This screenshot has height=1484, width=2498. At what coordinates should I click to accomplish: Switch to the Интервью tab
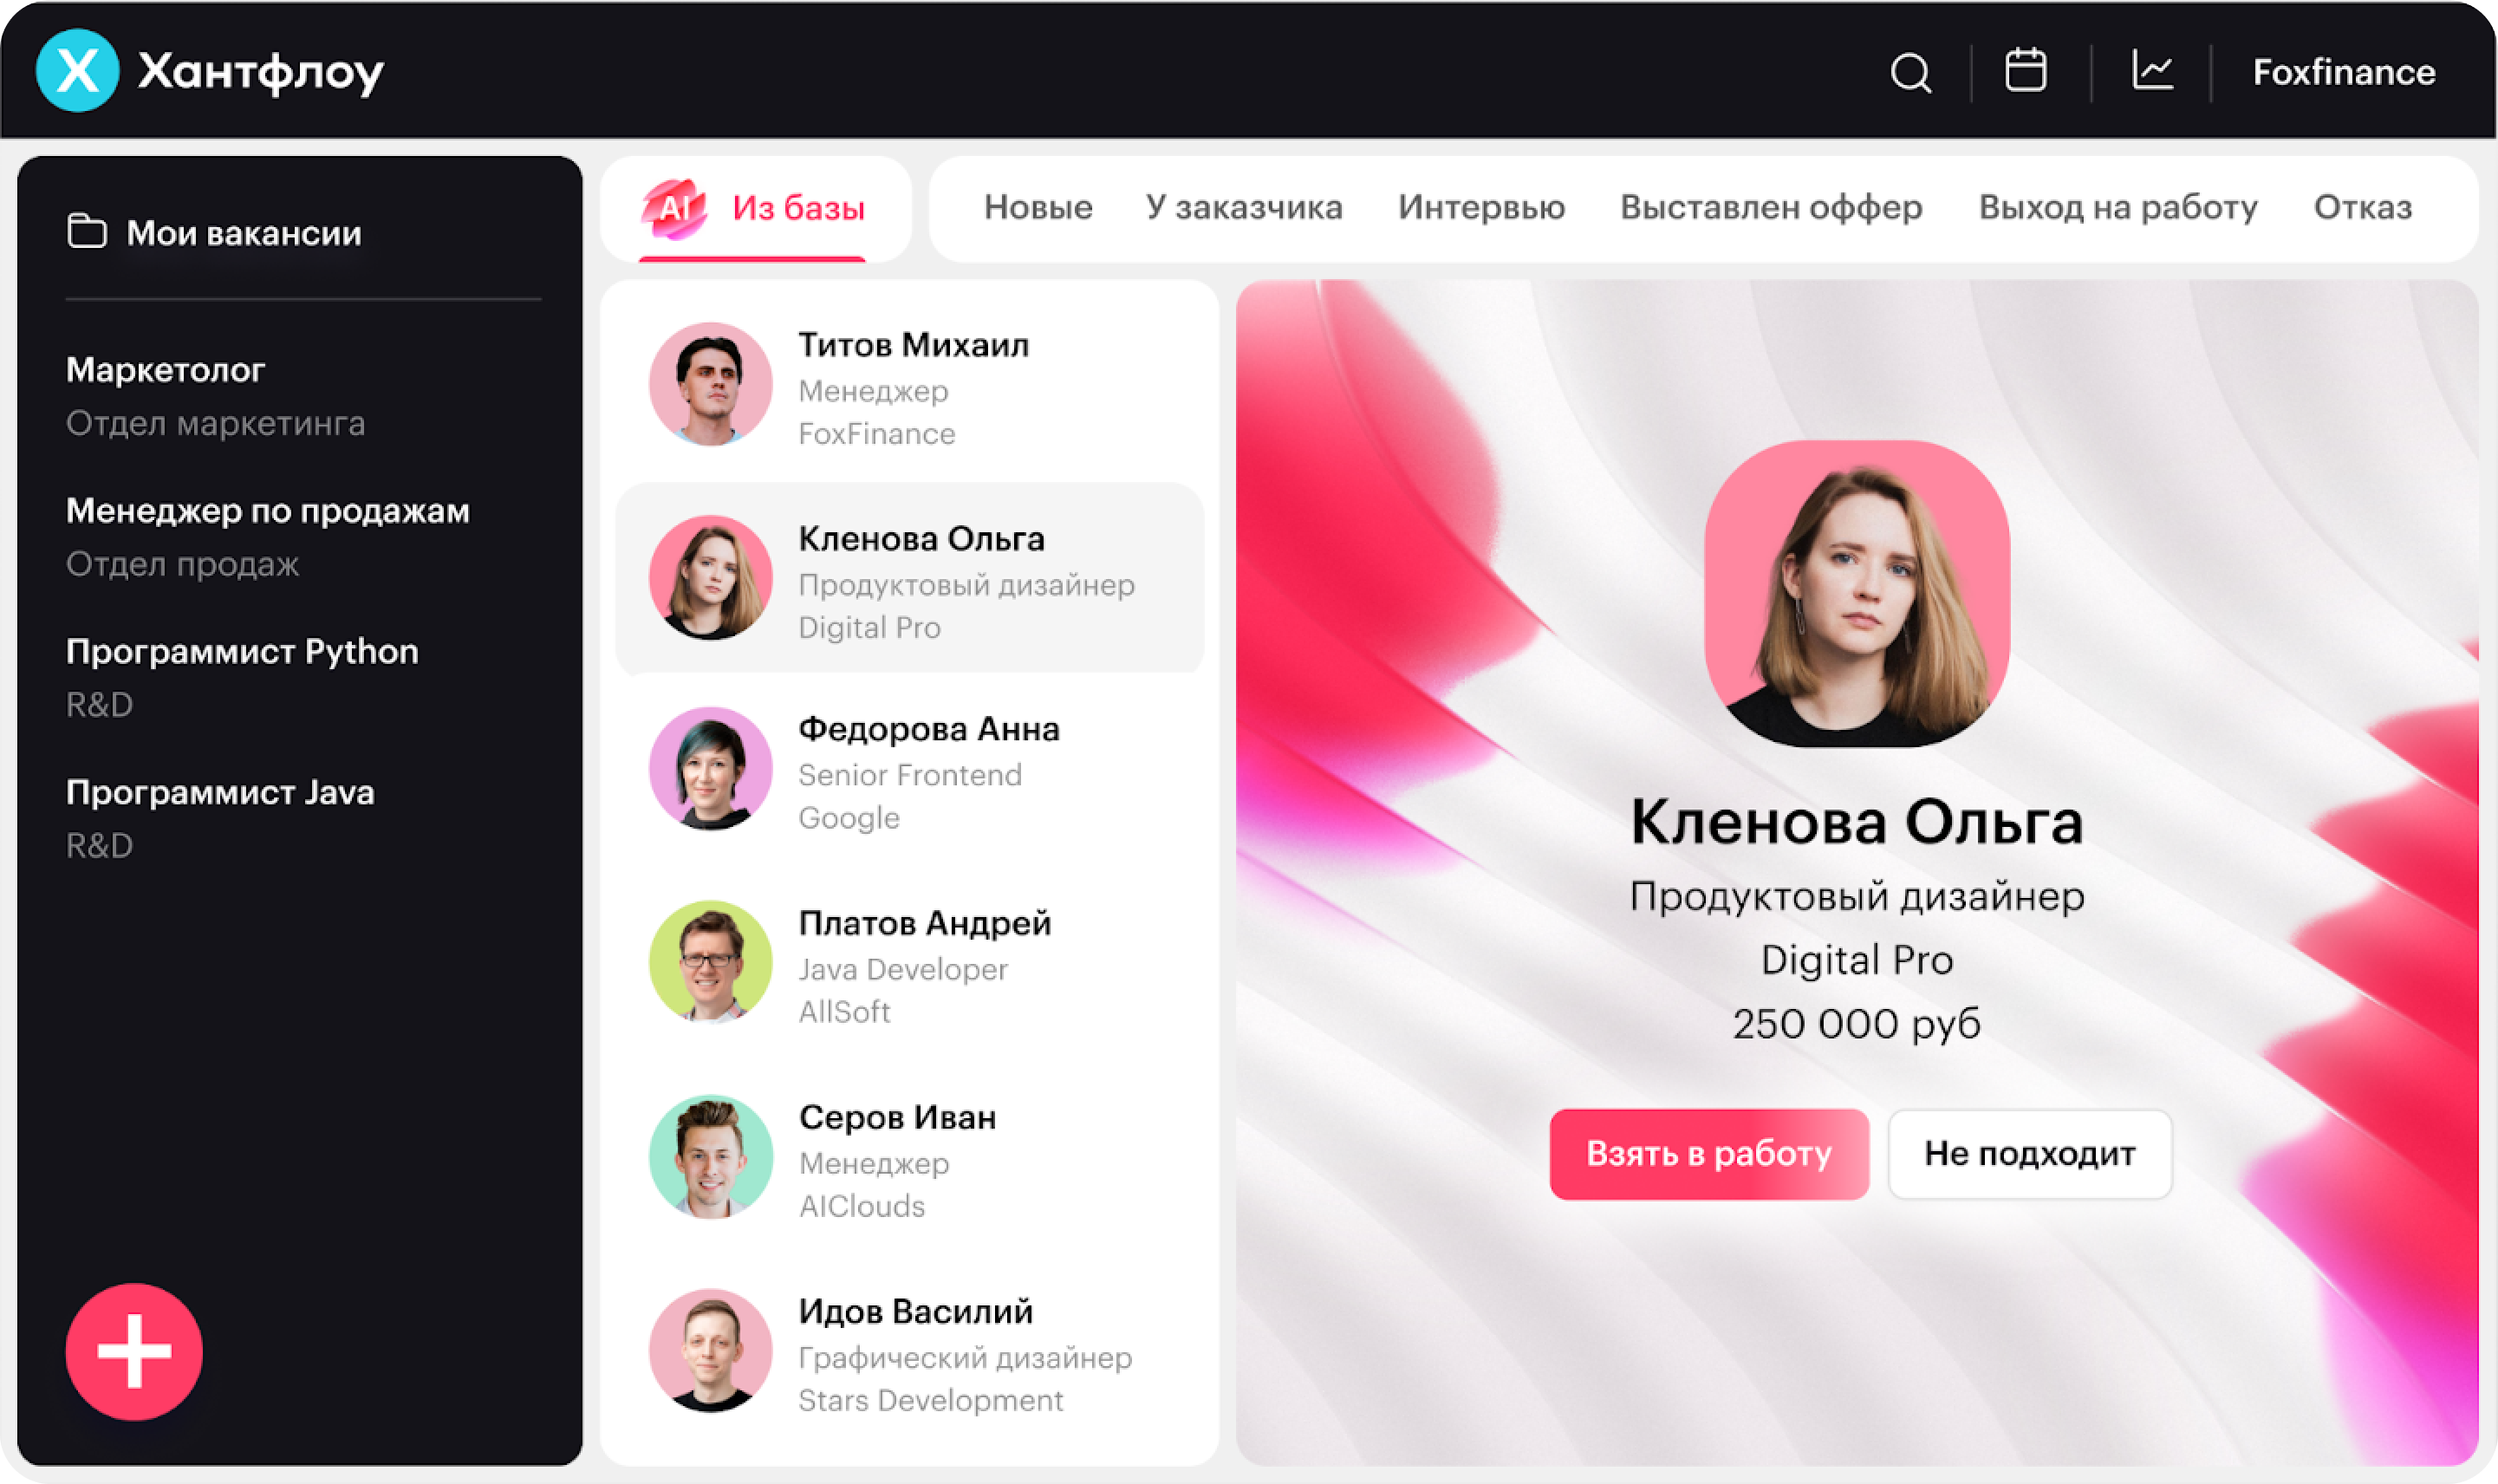[x=1480, y=207]
